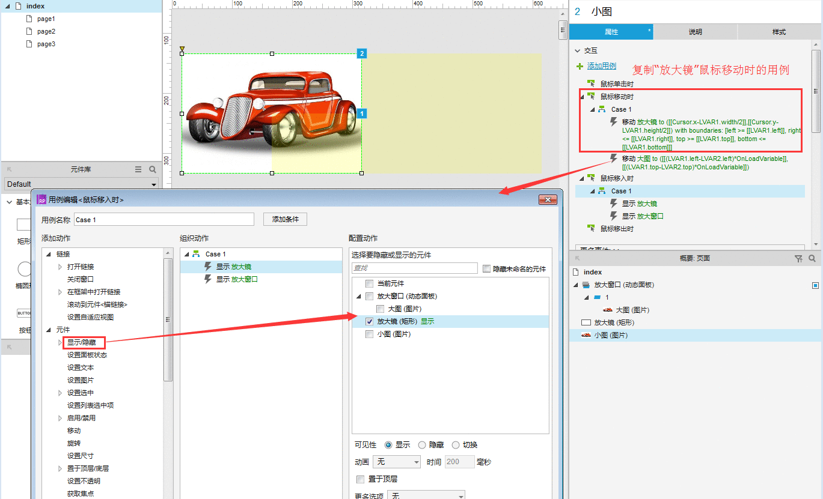Collapse the 链接 category in 添加动作
The width and height of the screenshot is (823, 499).
[49, 254]
